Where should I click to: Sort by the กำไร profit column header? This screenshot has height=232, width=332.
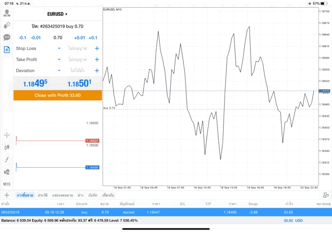(289, 204)
